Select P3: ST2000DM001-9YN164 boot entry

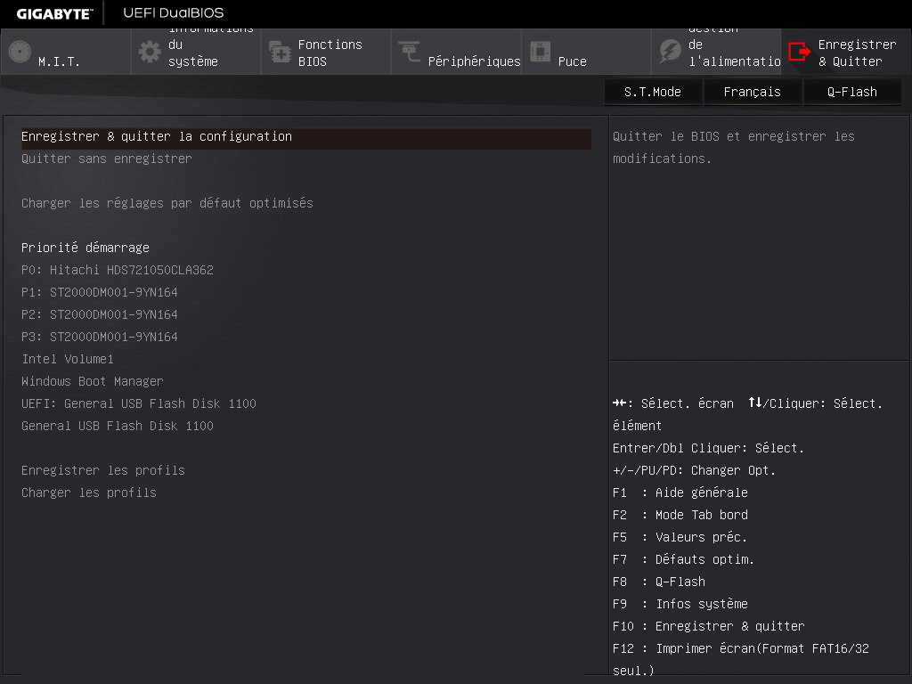[100, 337]
